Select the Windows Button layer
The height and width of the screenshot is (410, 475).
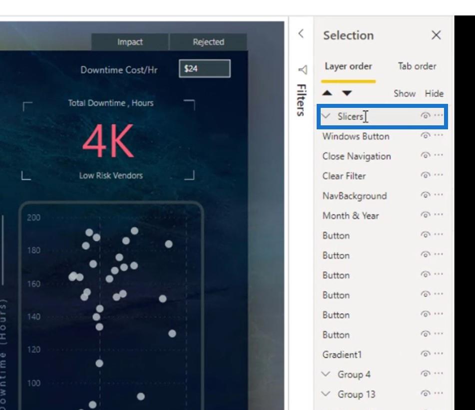point(356,136)
